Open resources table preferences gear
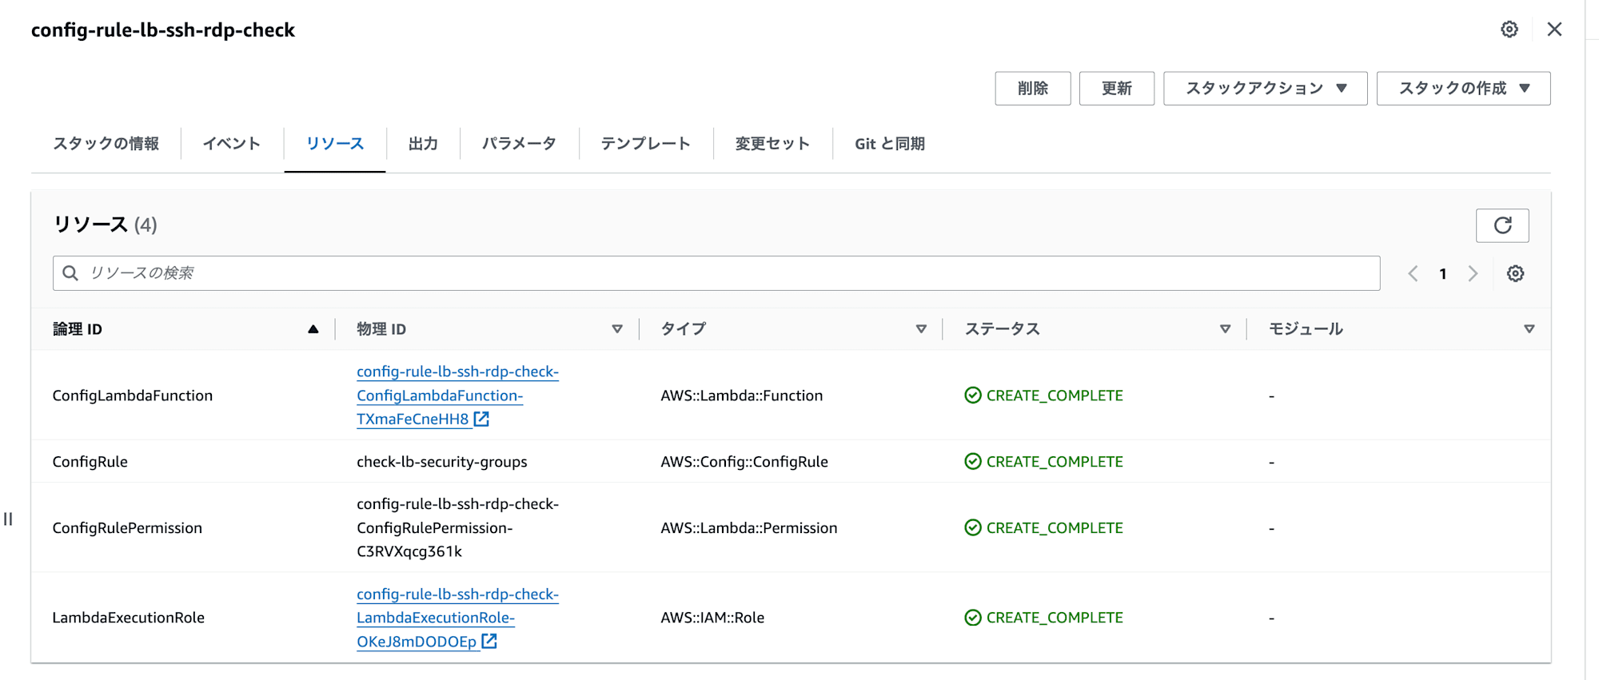The height and width of the screenshot is (680, 1599). (x=1515, y=273)
